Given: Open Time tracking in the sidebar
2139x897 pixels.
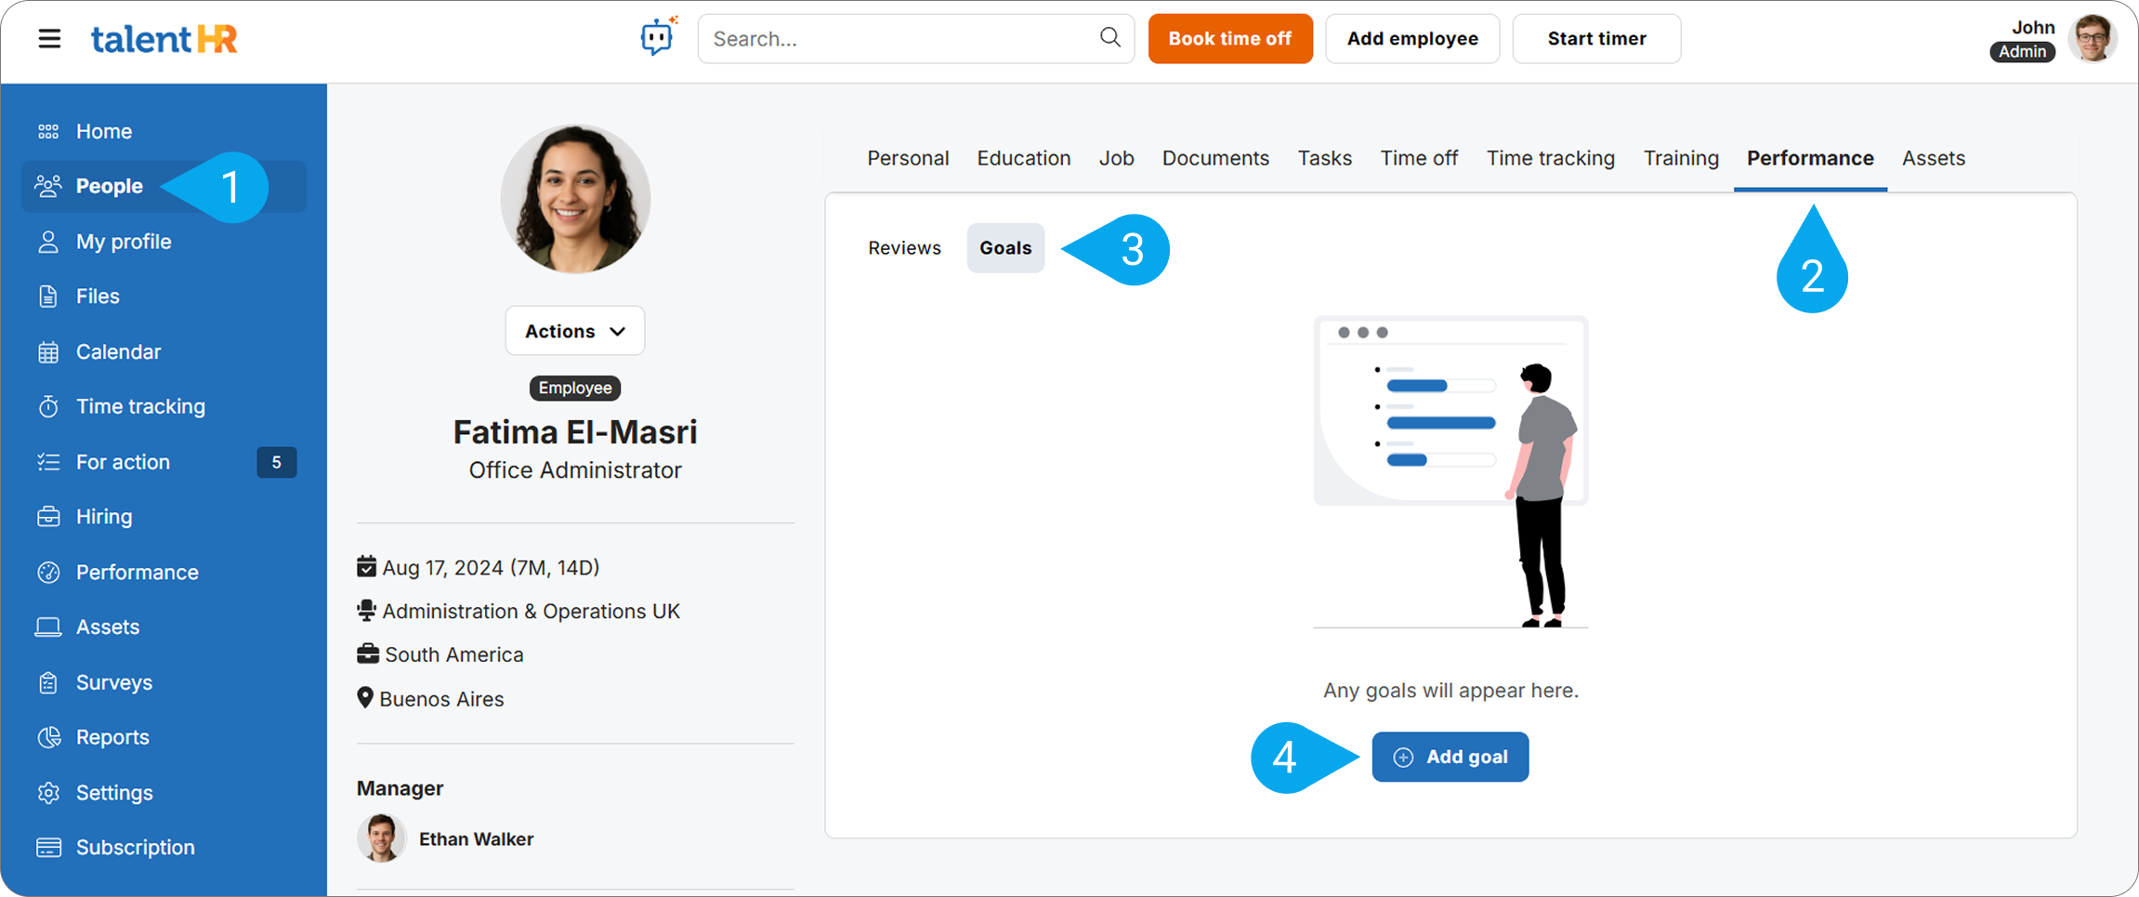Looking at the screenshot, I should [x=140, y=407].
